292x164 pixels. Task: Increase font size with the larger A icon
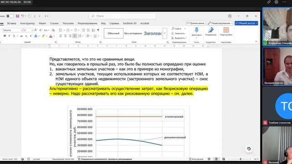tap(36, 30)
